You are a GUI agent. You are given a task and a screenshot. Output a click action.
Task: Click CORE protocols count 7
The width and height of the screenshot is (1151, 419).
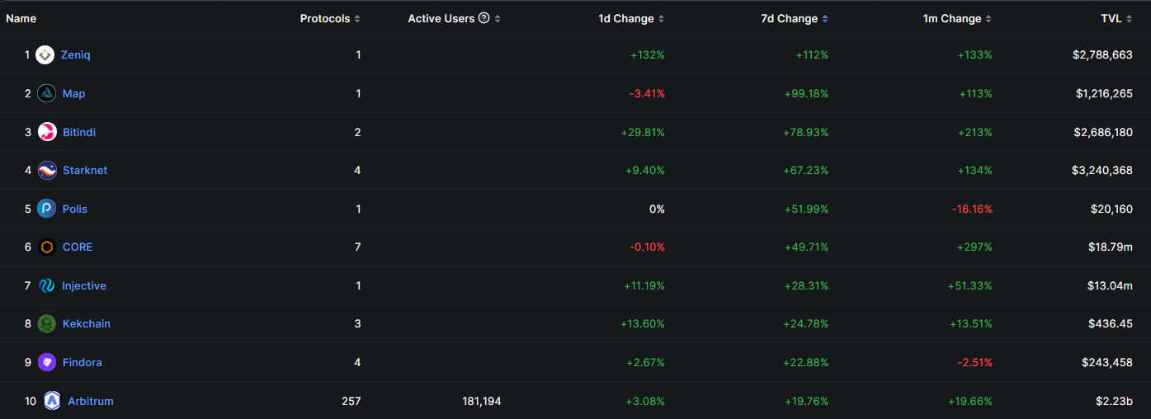click(x=358, y=247)
